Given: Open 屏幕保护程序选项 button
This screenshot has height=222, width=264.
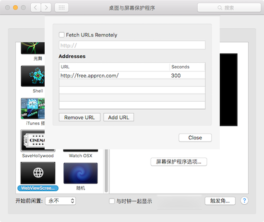Looking at the screenshot, I should click(x=179, y=162).
